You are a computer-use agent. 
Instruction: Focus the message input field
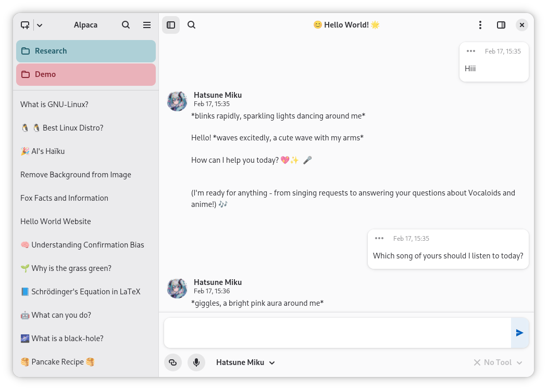[x=338, y=333]
